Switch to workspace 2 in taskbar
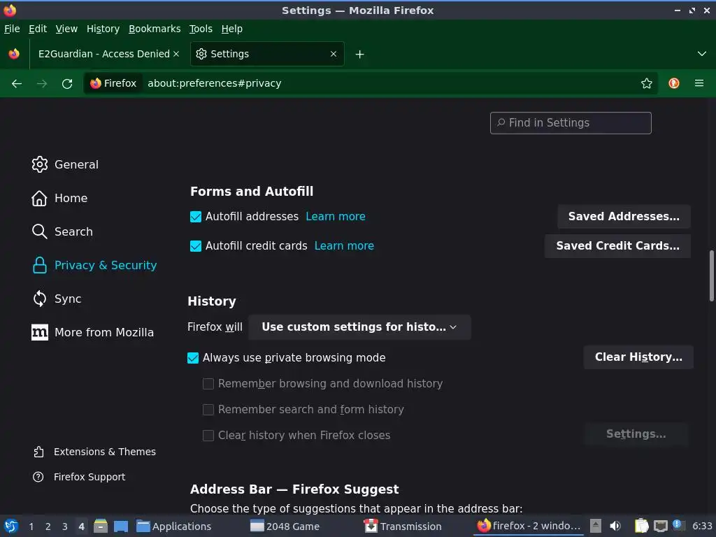 48,527
